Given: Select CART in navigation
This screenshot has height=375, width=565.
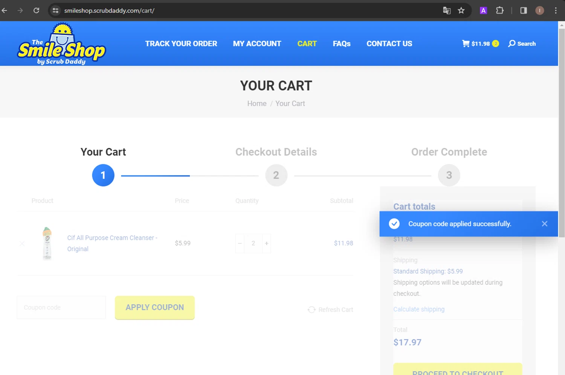Looking at the screenshot, I should click(307, 44).
